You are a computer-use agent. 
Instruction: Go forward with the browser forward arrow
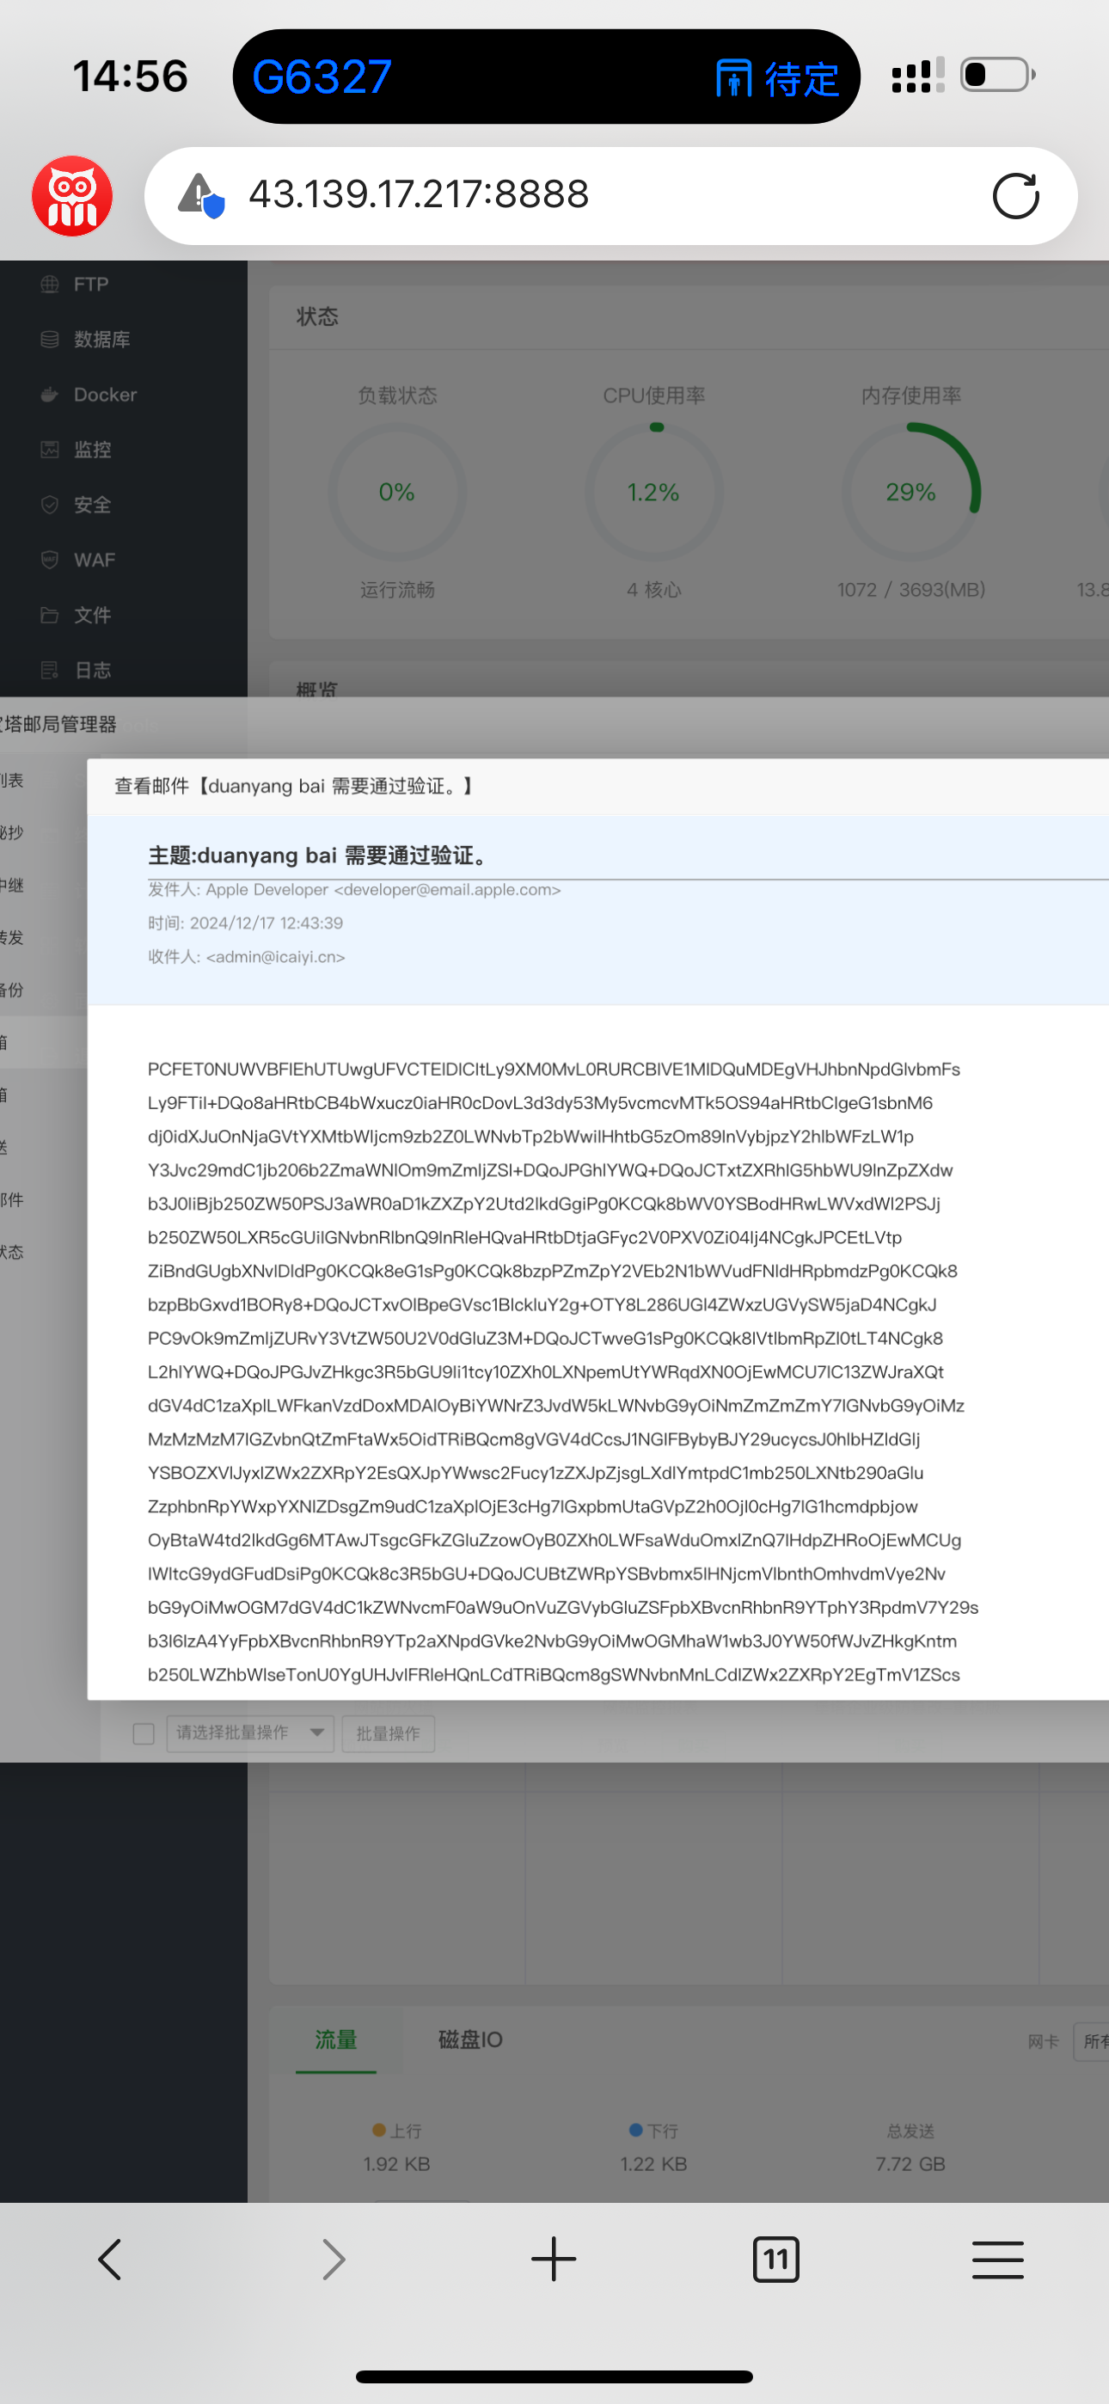pos(334,2260)
